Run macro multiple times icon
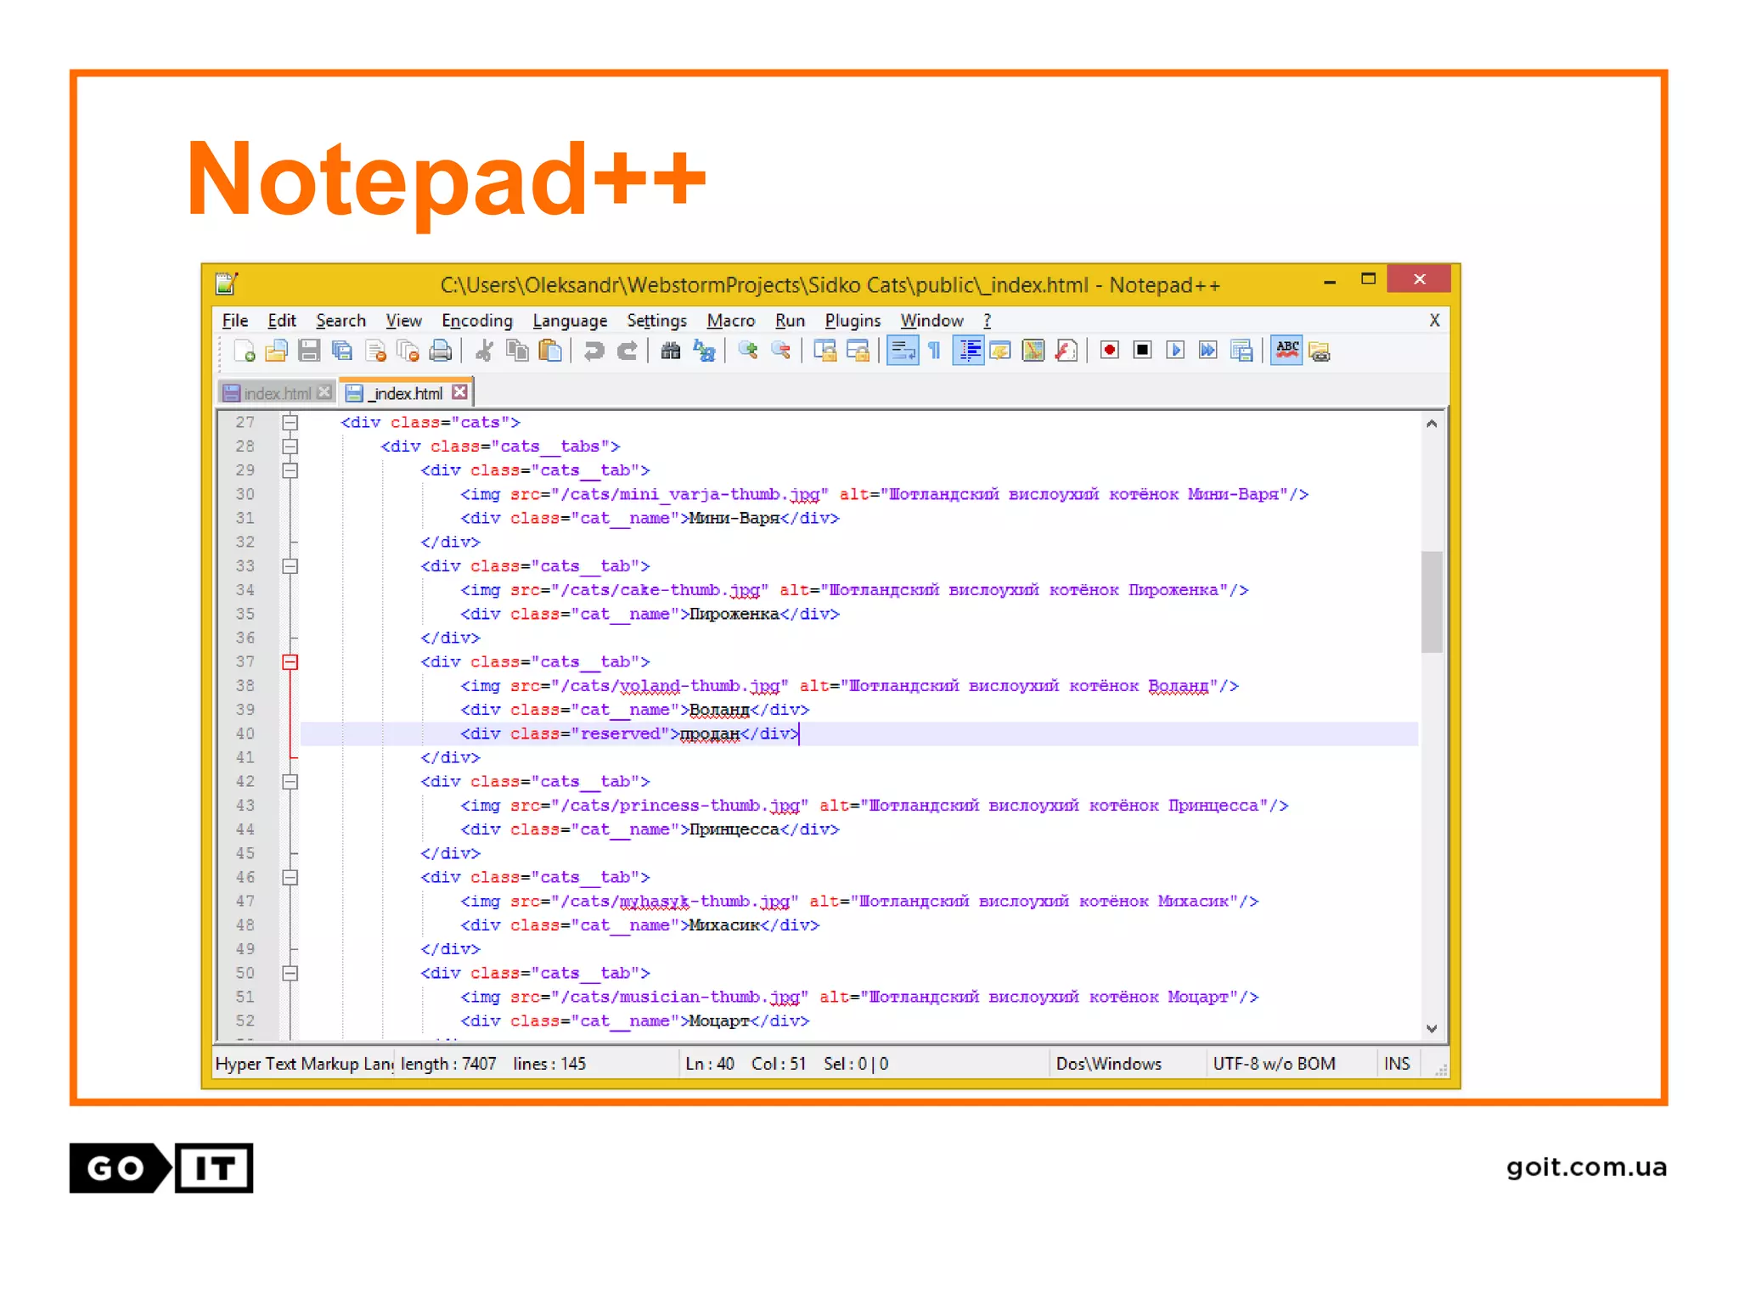Screen dimensions: 1739x1304 pos(1208,351)
